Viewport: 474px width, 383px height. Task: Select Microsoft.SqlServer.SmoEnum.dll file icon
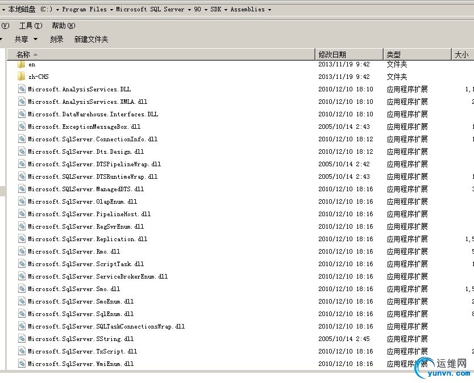point(22,301)
